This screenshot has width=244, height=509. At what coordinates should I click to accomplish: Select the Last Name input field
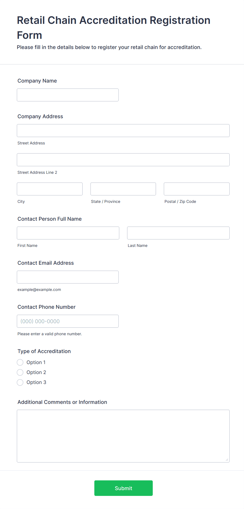(178, 233)
